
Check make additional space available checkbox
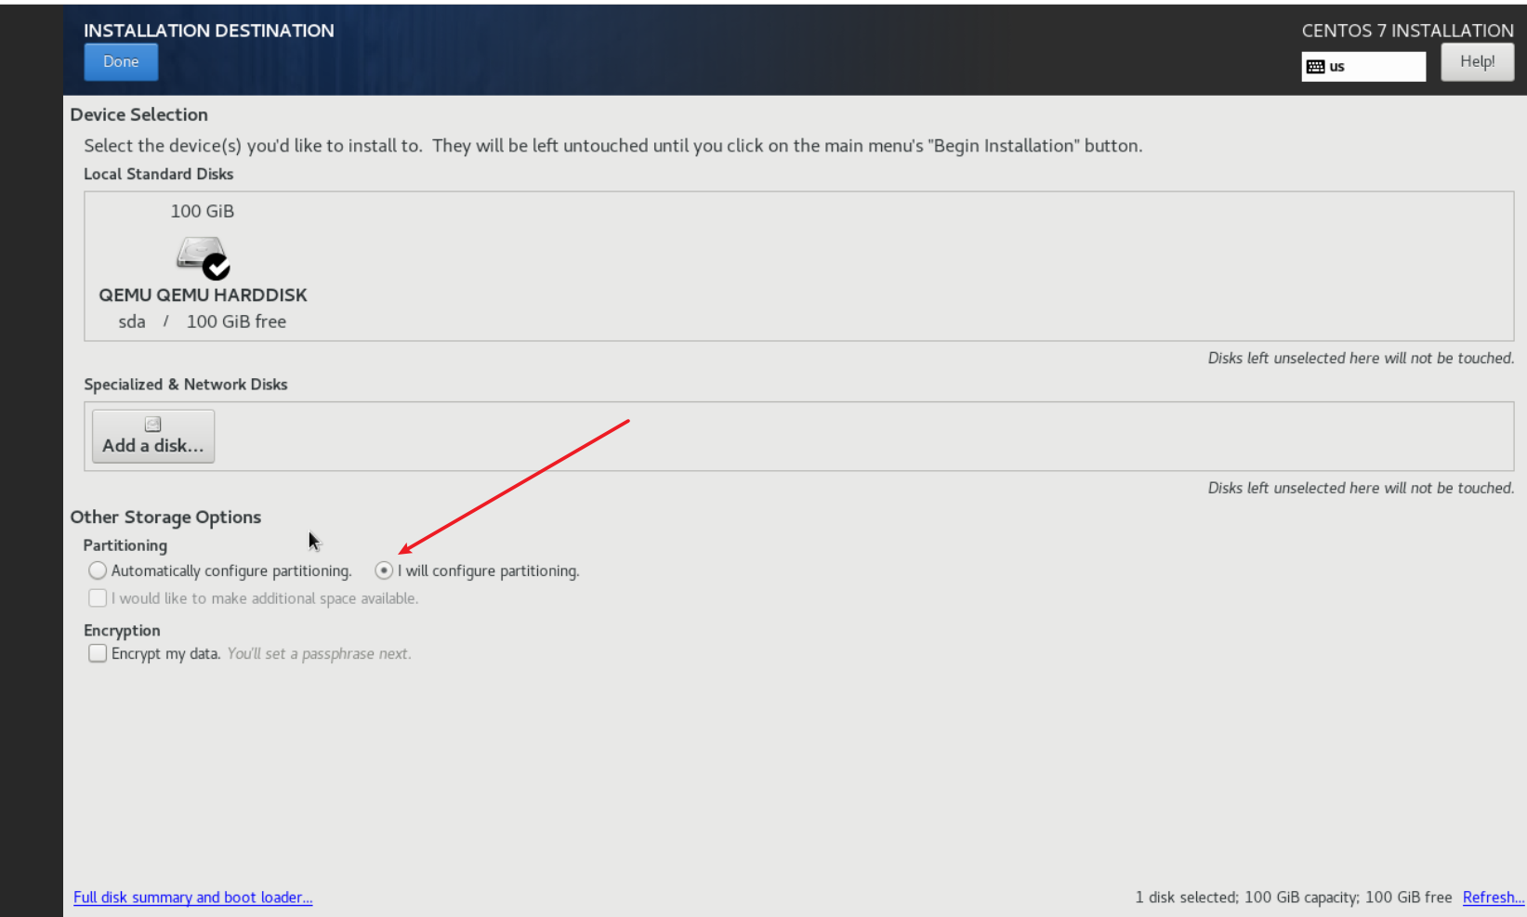point(98,598)
